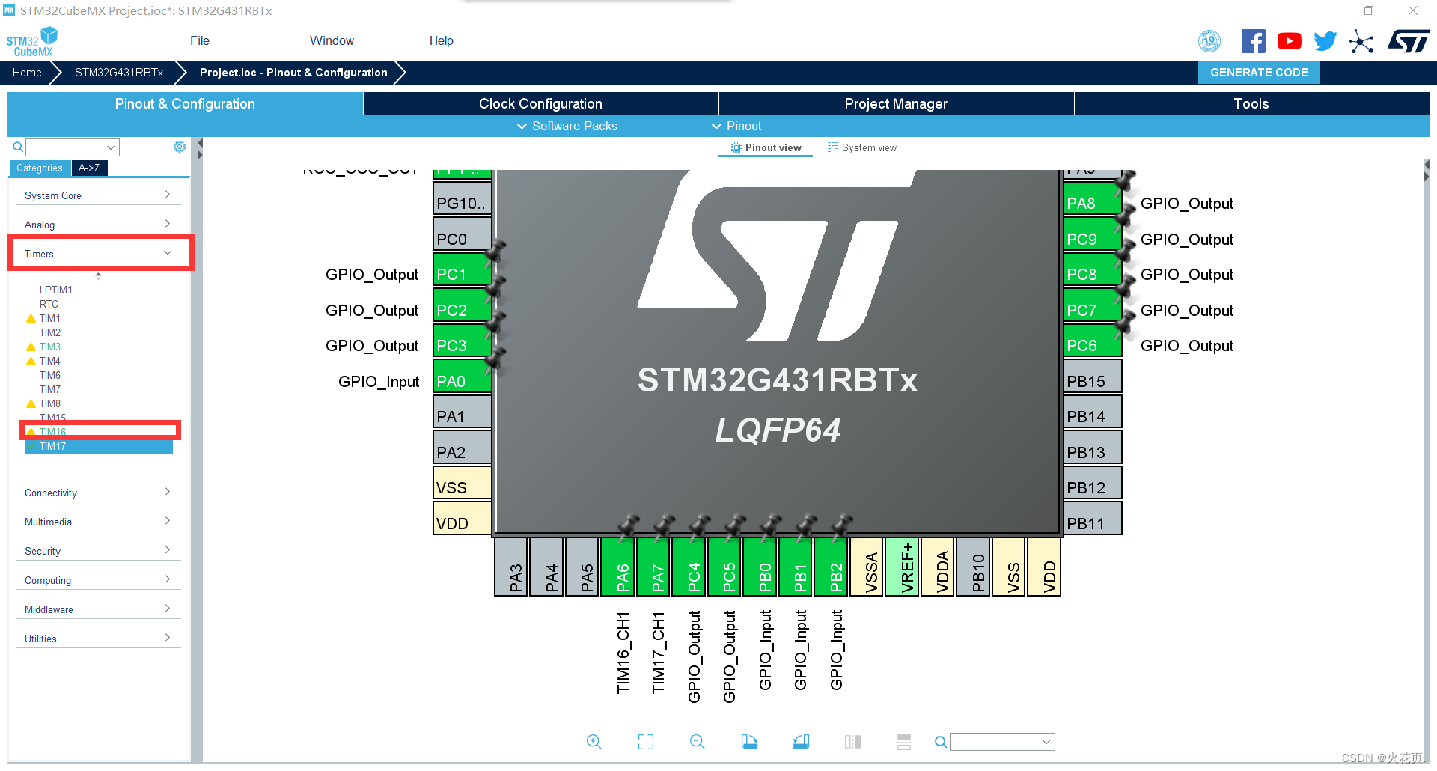
Task: Click the Twitter bird icon
Action: [x=1325, y=41]
